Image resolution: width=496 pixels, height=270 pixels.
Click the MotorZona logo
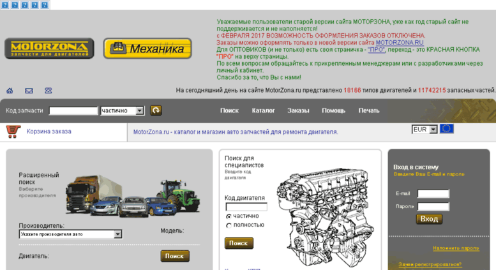49,49
